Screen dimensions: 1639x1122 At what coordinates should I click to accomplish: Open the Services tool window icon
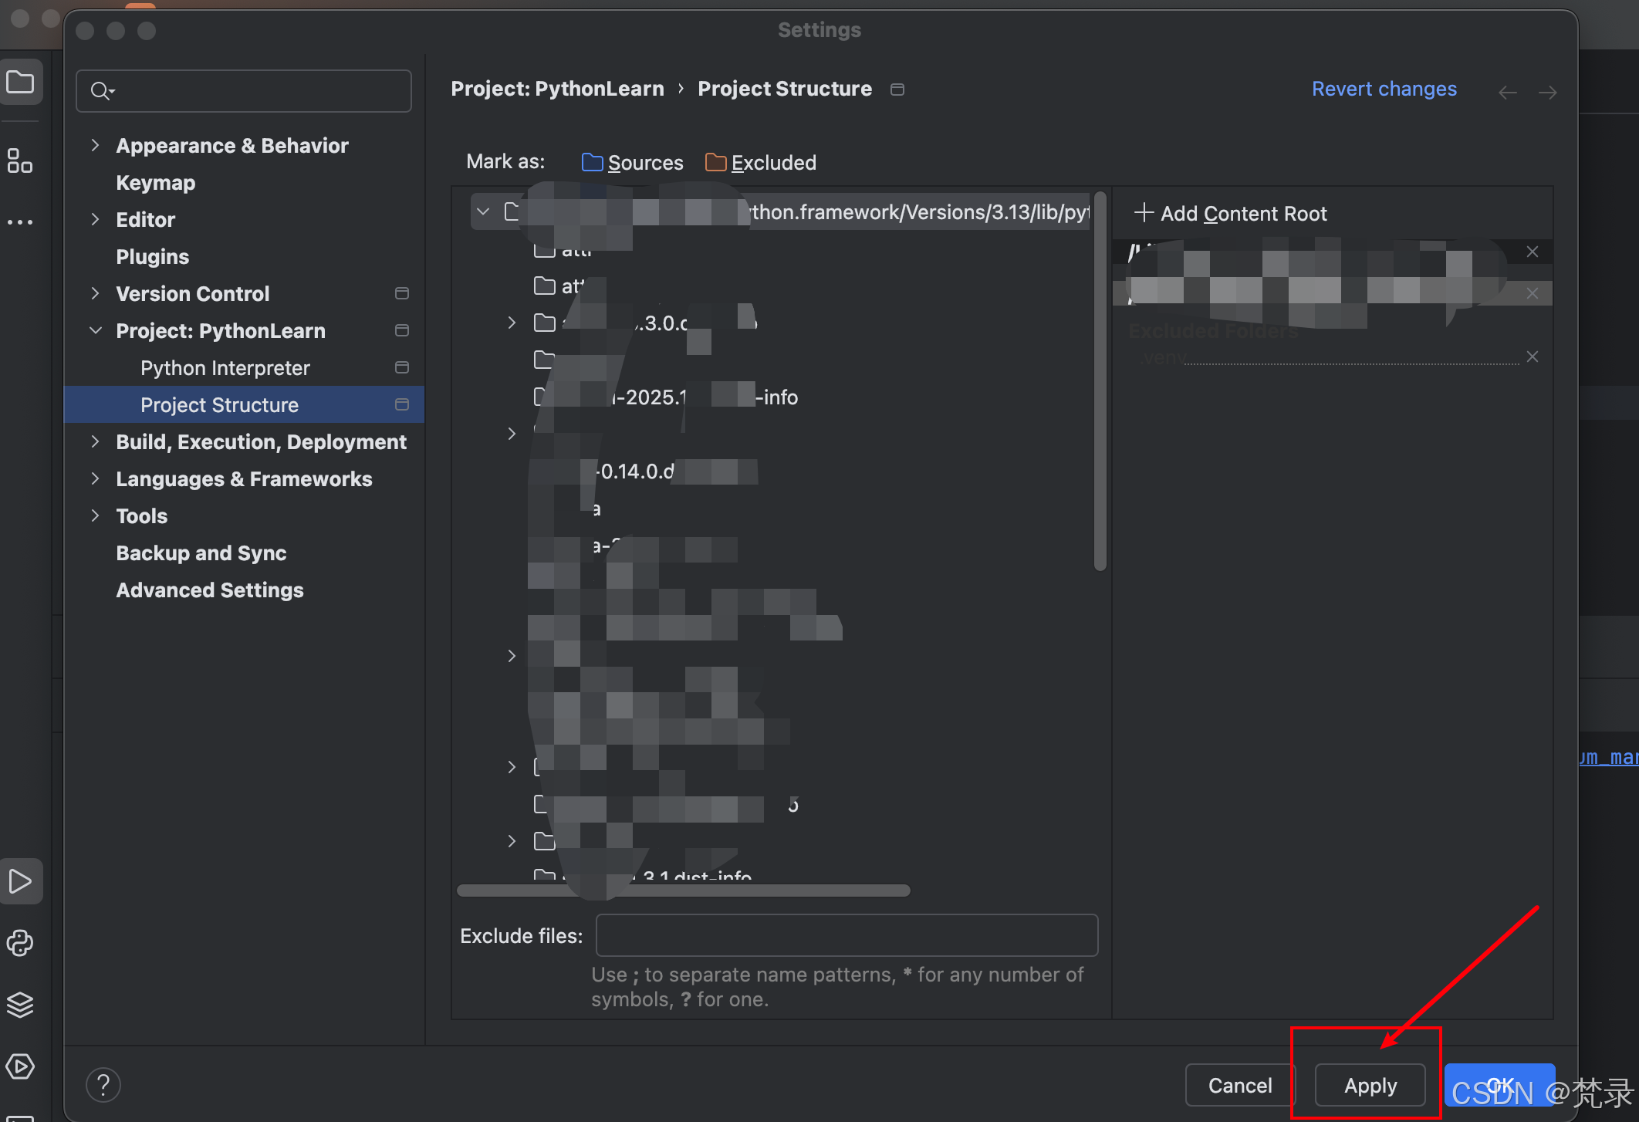tap(20, 1066)
